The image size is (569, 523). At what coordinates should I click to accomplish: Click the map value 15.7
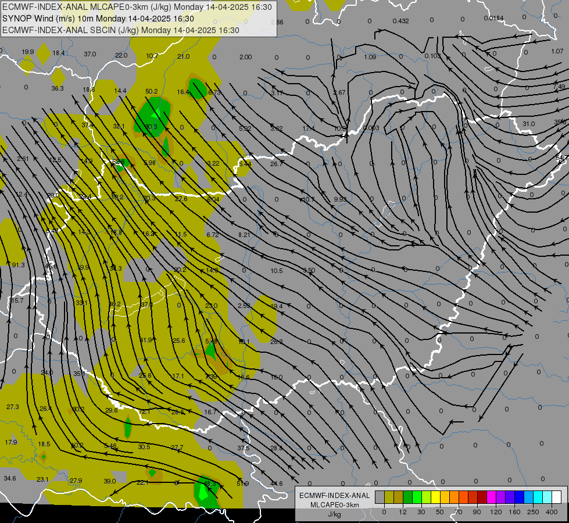pos(17,300)
